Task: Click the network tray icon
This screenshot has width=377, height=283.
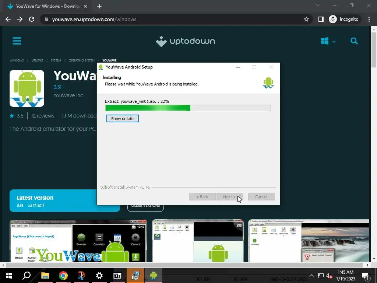Action: (321, 276)
